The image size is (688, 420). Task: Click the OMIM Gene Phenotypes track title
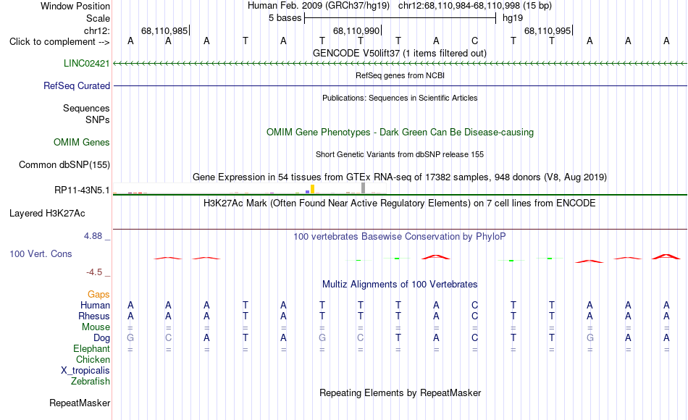[x=400, y=132]
